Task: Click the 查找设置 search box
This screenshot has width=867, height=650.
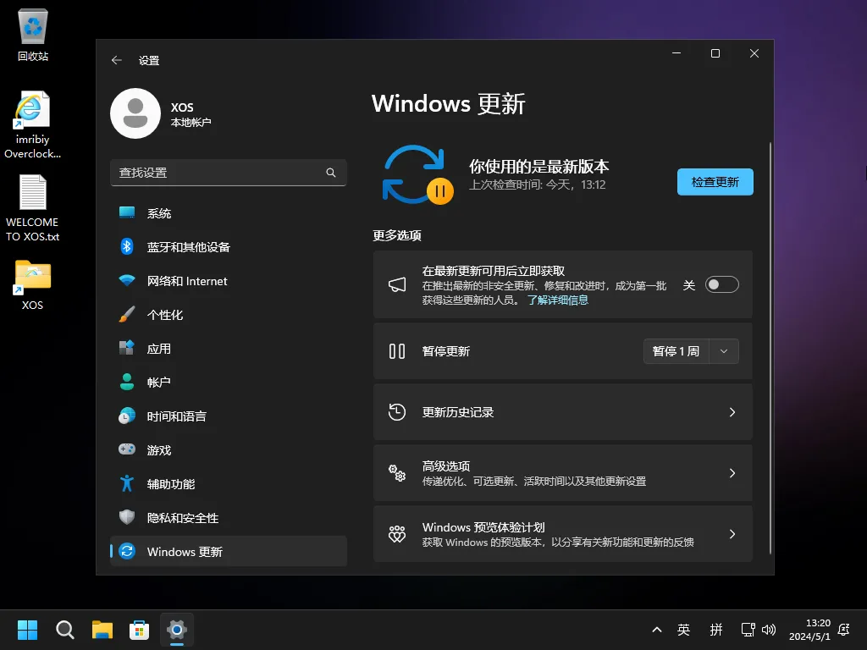Action: [229, 172]
